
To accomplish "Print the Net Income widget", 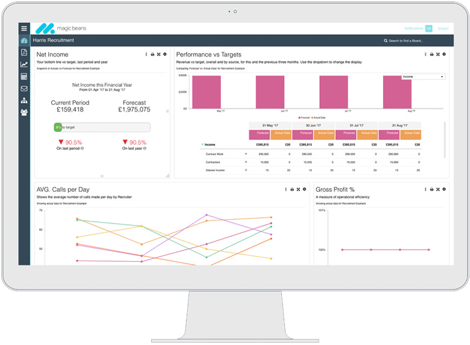I will click(x=152, y=54).
